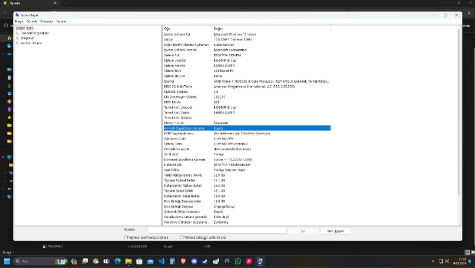
Task: Switch to File Explorer on the taskbar
Action: (128, 261)
